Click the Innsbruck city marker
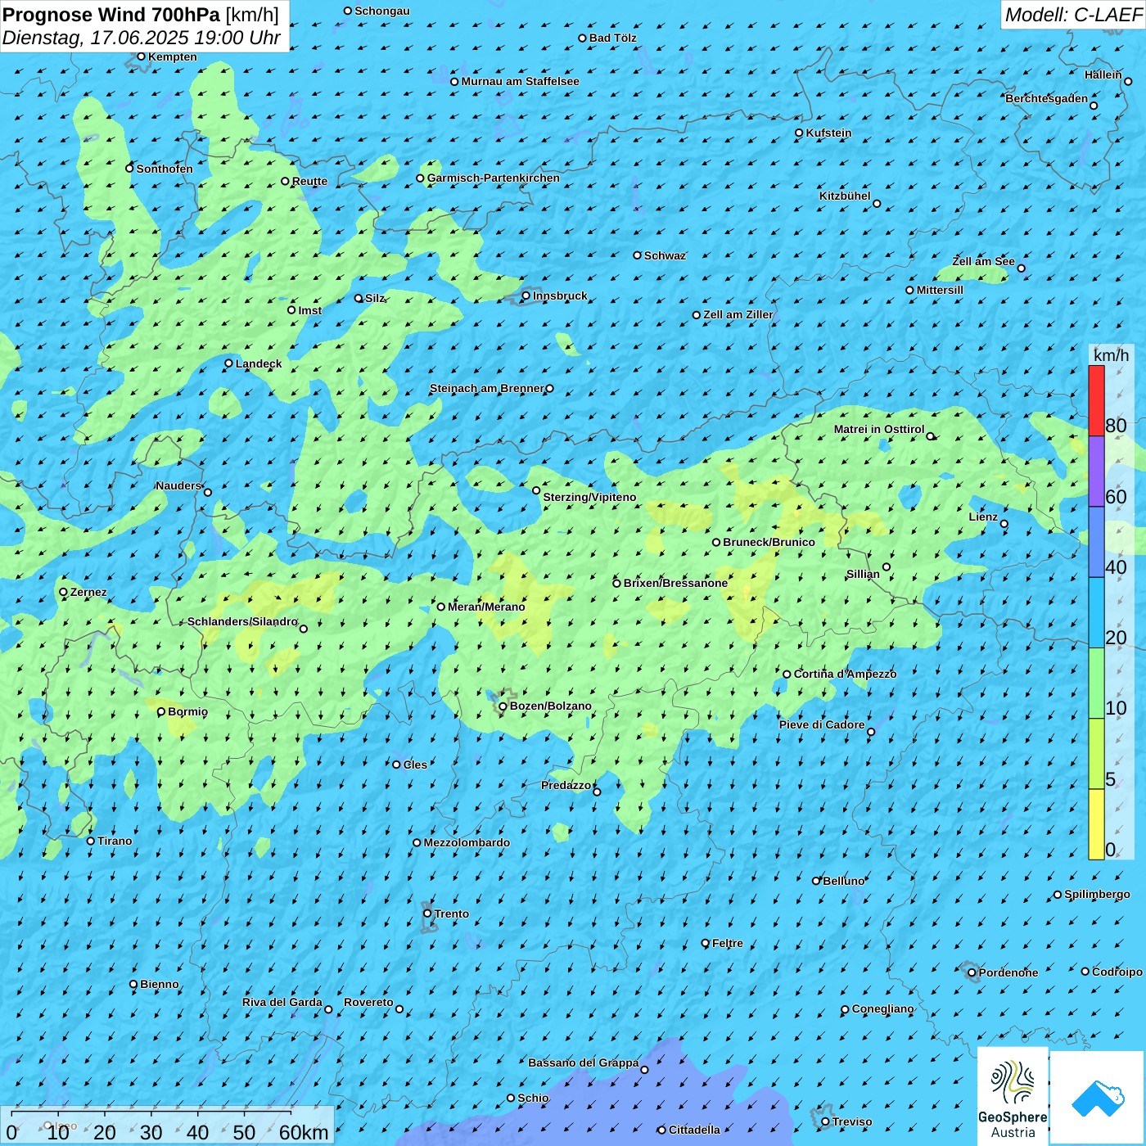 click(x=526, y=296)
